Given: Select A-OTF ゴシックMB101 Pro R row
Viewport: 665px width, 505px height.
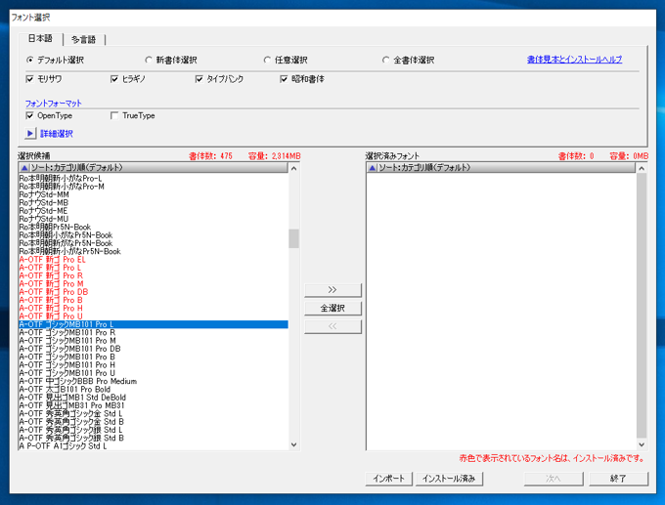Looking at the screenshot, I should click(154, 332).
